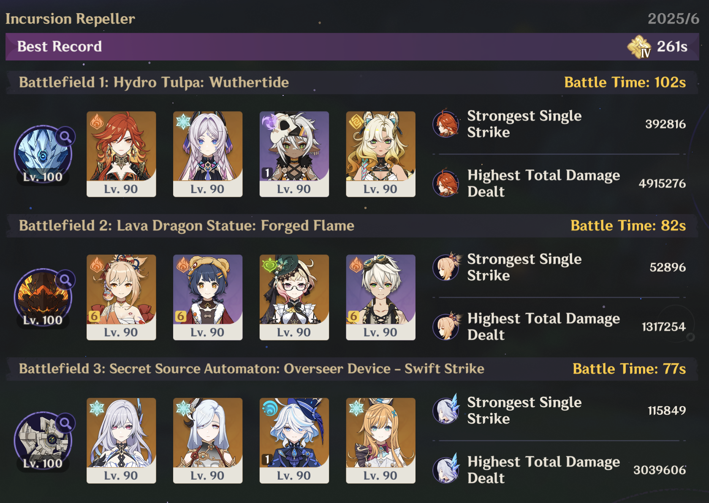Inspect the Secret Source Automaton boss icon
Image resolution: width=709 pixels, height=503 pixels.
[x=43, y=441]
